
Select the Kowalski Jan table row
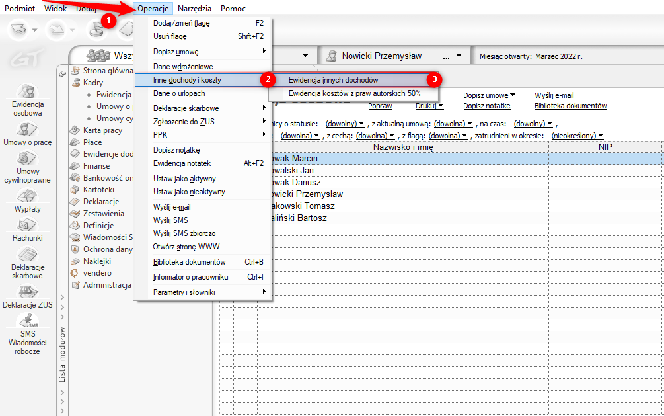pos(441,170)
